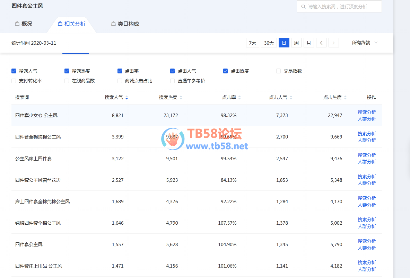Go to previous date with left arrow

[x=321, y=43]
